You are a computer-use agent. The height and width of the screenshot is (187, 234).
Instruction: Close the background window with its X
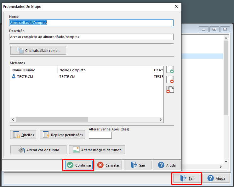pos(225,29)
